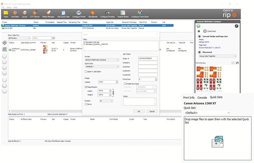
Task: Click the green printer power icon
Action: pyautogui.click(x=198, y=26)
